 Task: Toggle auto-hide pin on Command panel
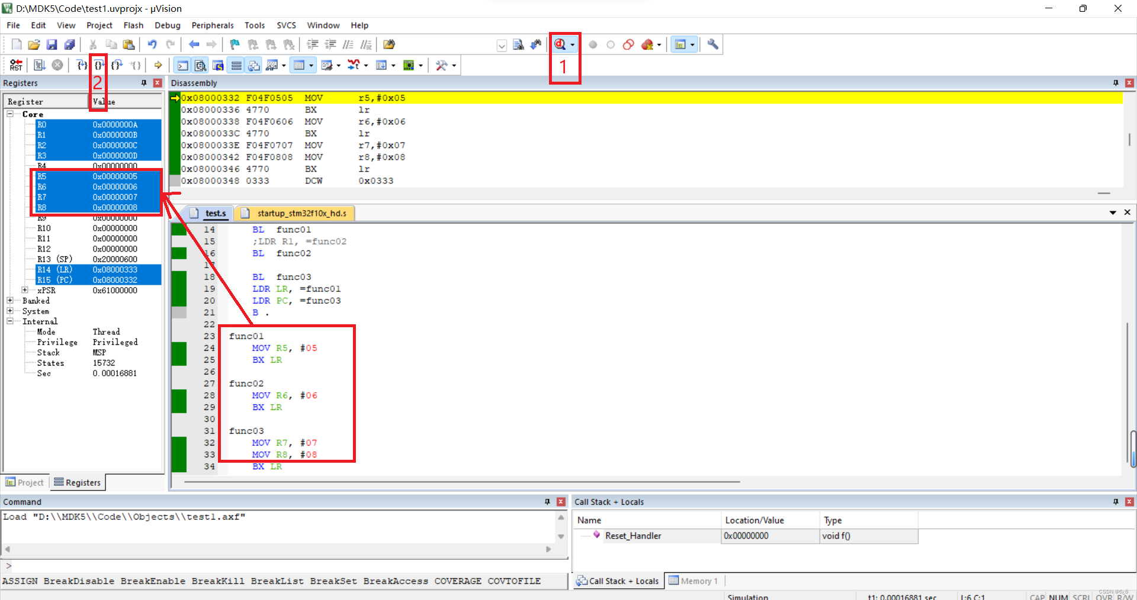(547, 502)
